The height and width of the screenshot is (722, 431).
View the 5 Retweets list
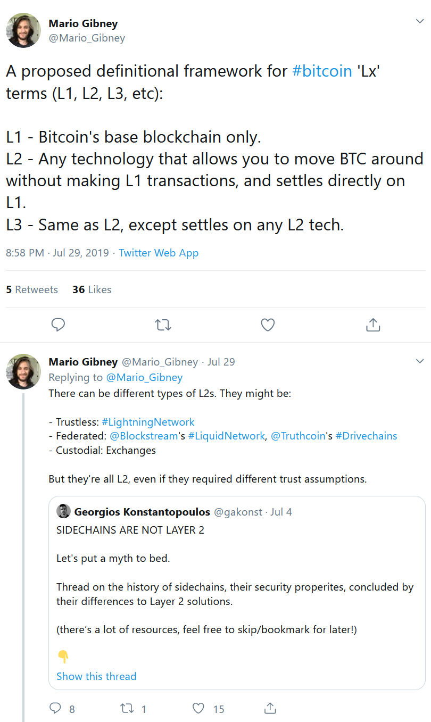(32, 289)
